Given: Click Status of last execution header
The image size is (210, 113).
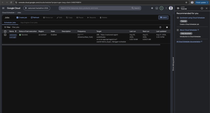Looking at the screenshot, I should [28, 31].
